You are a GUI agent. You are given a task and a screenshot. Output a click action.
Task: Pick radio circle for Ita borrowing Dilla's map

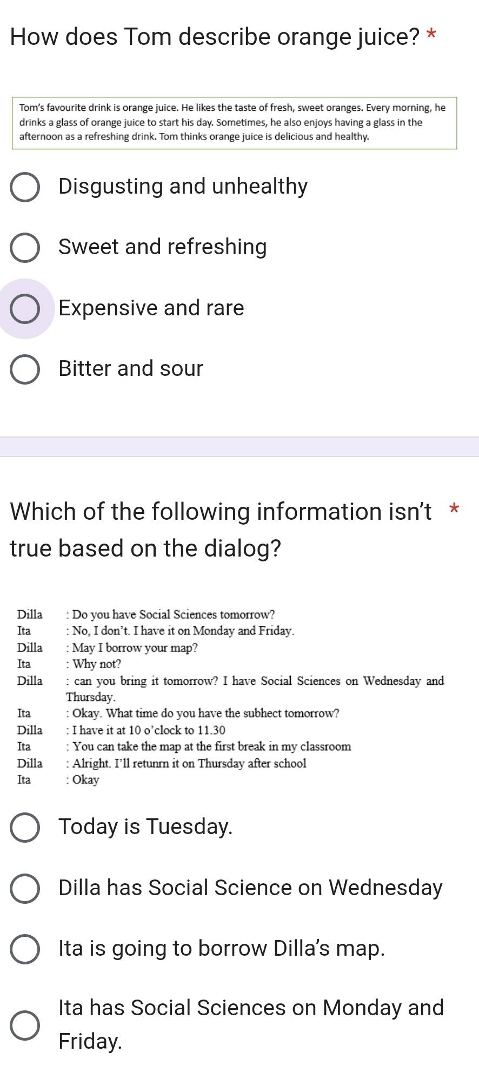pyautogui.click(x=25, y=949)
